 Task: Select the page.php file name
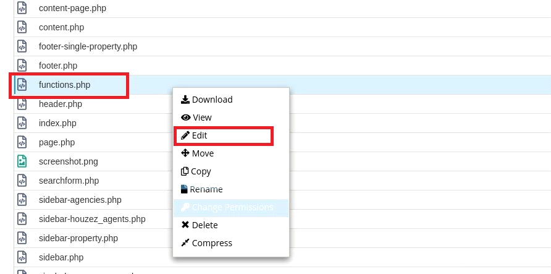pyautogui.click(x=57, y=142)
